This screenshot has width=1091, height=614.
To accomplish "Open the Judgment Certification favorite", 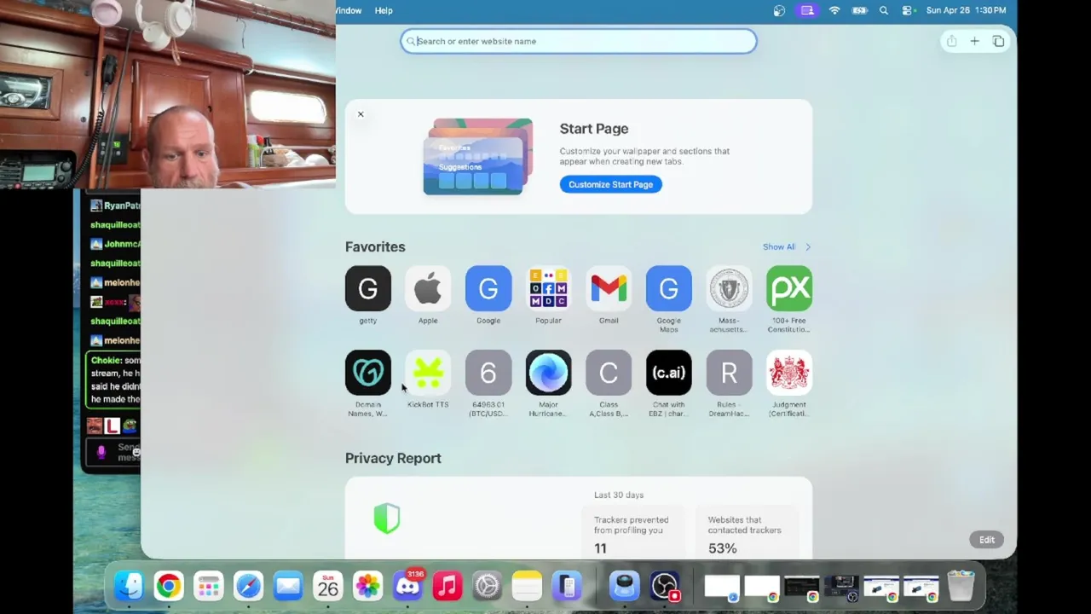I will [789, 373].
